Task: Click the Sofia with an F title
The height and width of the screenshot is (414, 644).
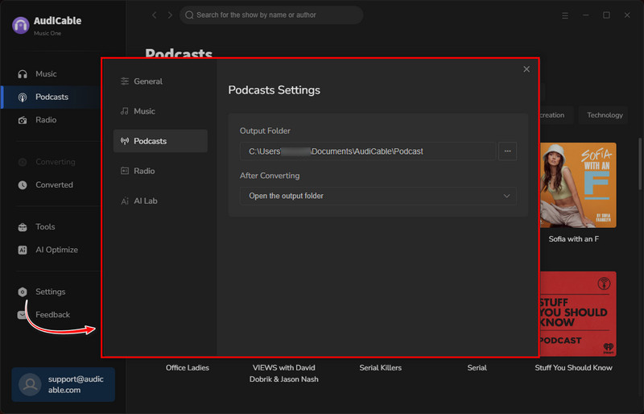Action: (x=574, y=239)
